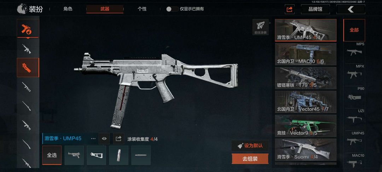Click 全选 to select all parts

tap(52, 155)
